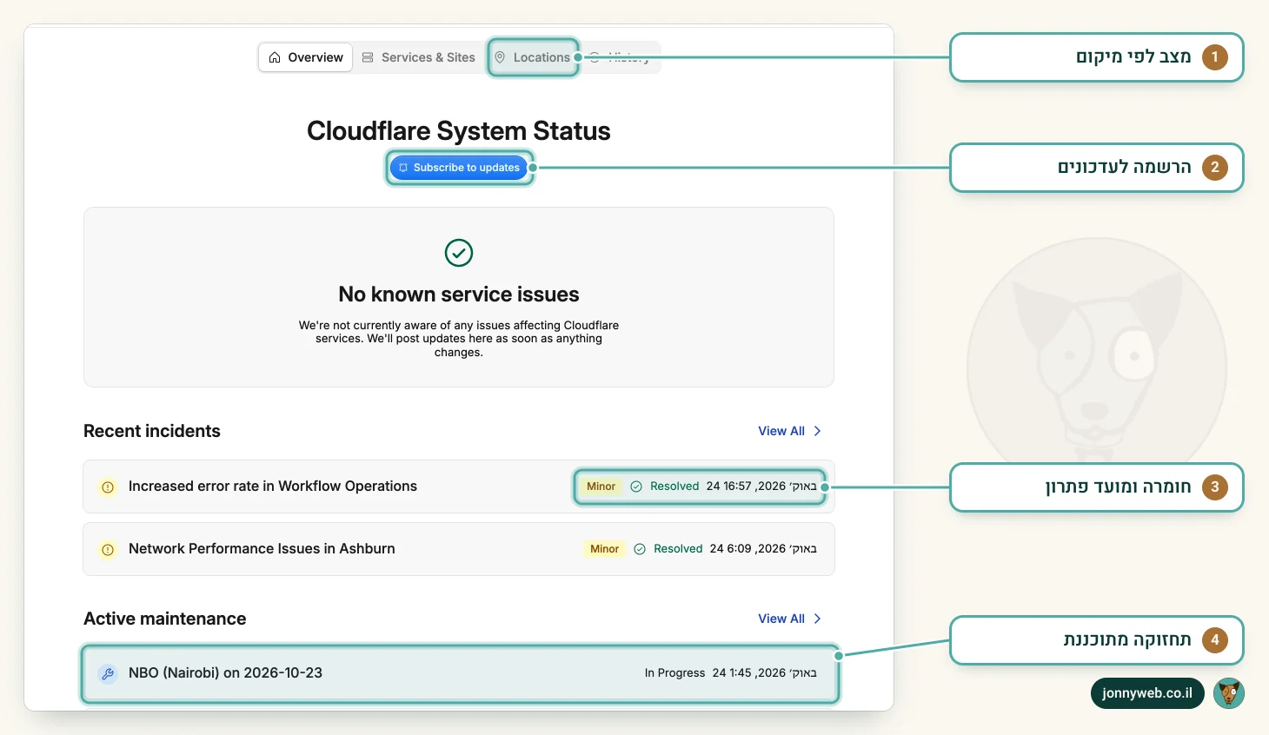Click wrench icon beside NBO Nairobi maintenance
This screenshot has width=1269, height=735.
(x=108, y=673)
